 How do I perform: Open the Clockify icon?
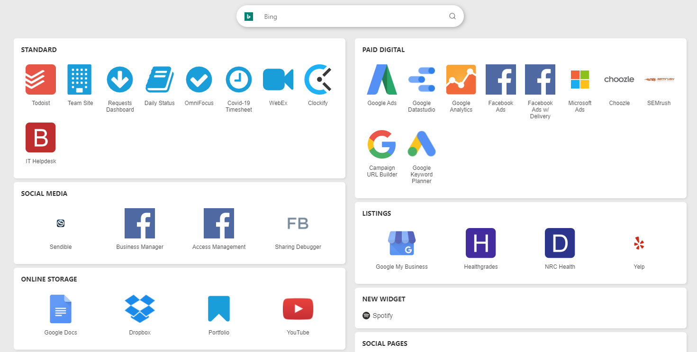coord(318,79)
